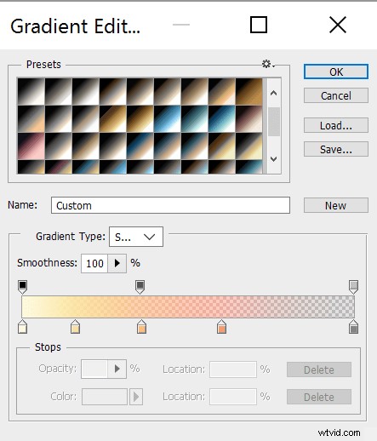Screen dimensions: 377x441
Task: Open the Presets gear settings menu
Action: point(268,64)
